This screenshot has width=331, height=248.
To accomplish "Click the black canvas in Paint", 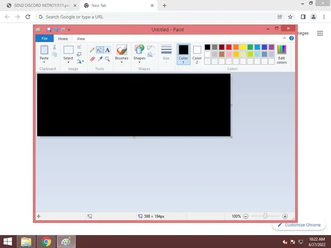I will [x=134, y=105].
